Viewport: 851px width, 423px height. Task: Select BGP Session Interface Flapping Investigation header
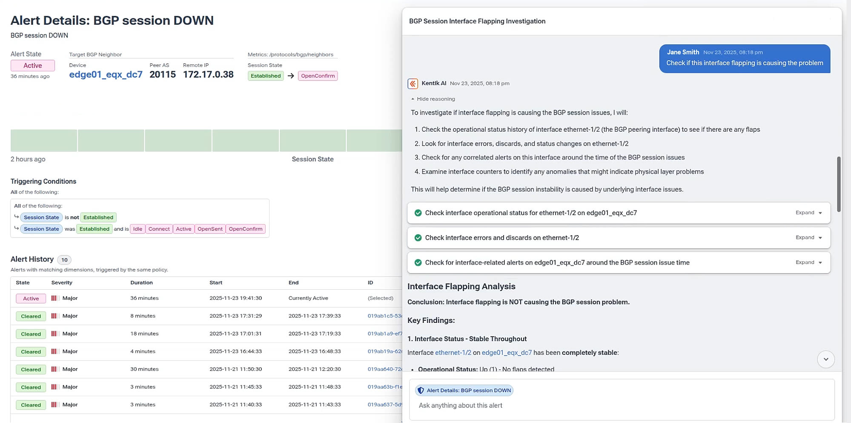click(x=477, y=21)
